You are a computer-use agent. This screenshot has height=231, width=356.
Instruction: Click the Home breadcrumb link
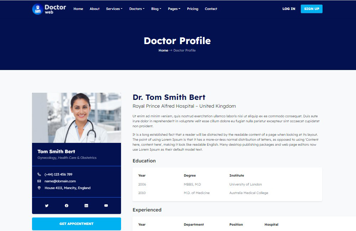click(163, 50)
